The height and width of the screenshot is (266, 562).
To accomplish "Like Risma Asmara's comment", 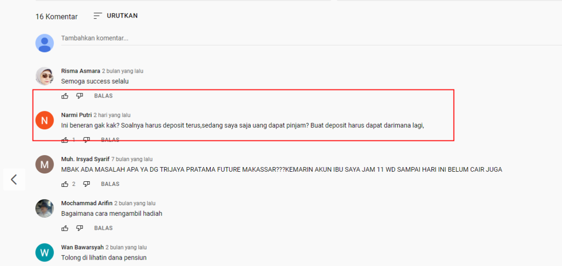I will [x=65, y=96].
